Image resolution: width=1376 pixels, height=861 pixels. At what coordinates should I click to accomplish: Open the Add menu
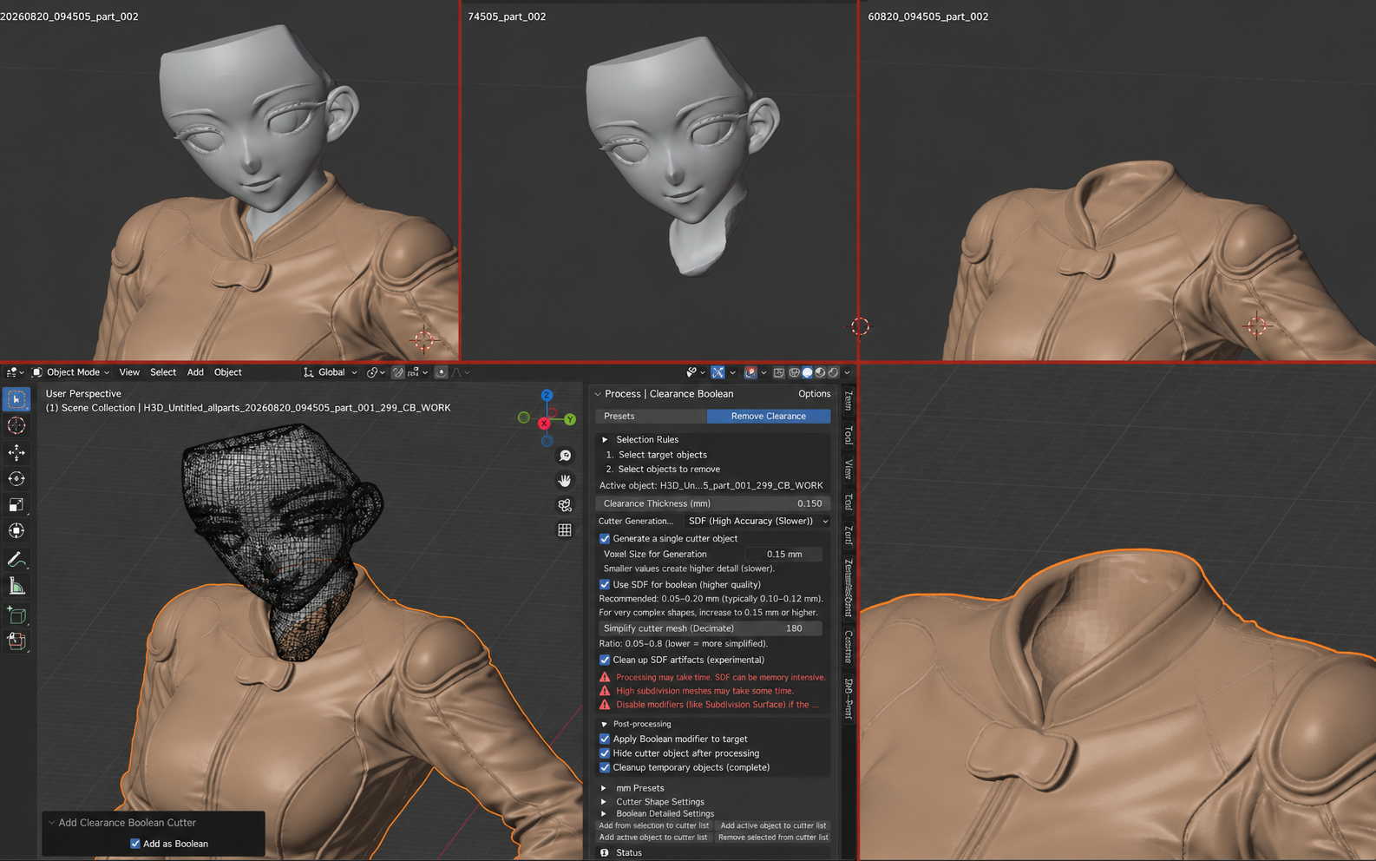click(x=195, y=372)
